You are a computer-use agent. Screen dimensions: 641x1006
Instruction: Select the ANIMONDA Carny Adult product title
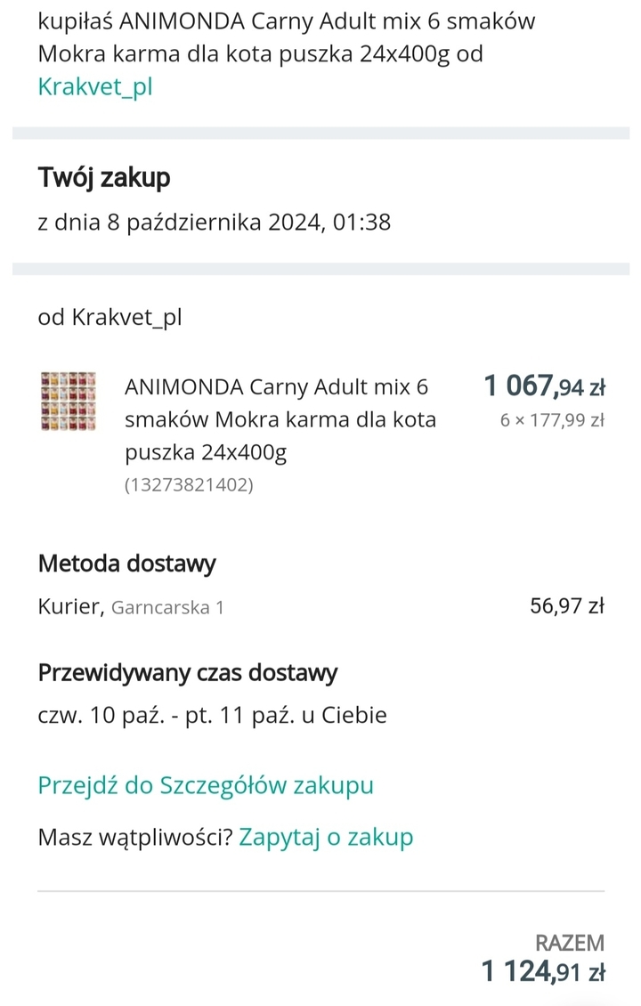coord(280,419)
